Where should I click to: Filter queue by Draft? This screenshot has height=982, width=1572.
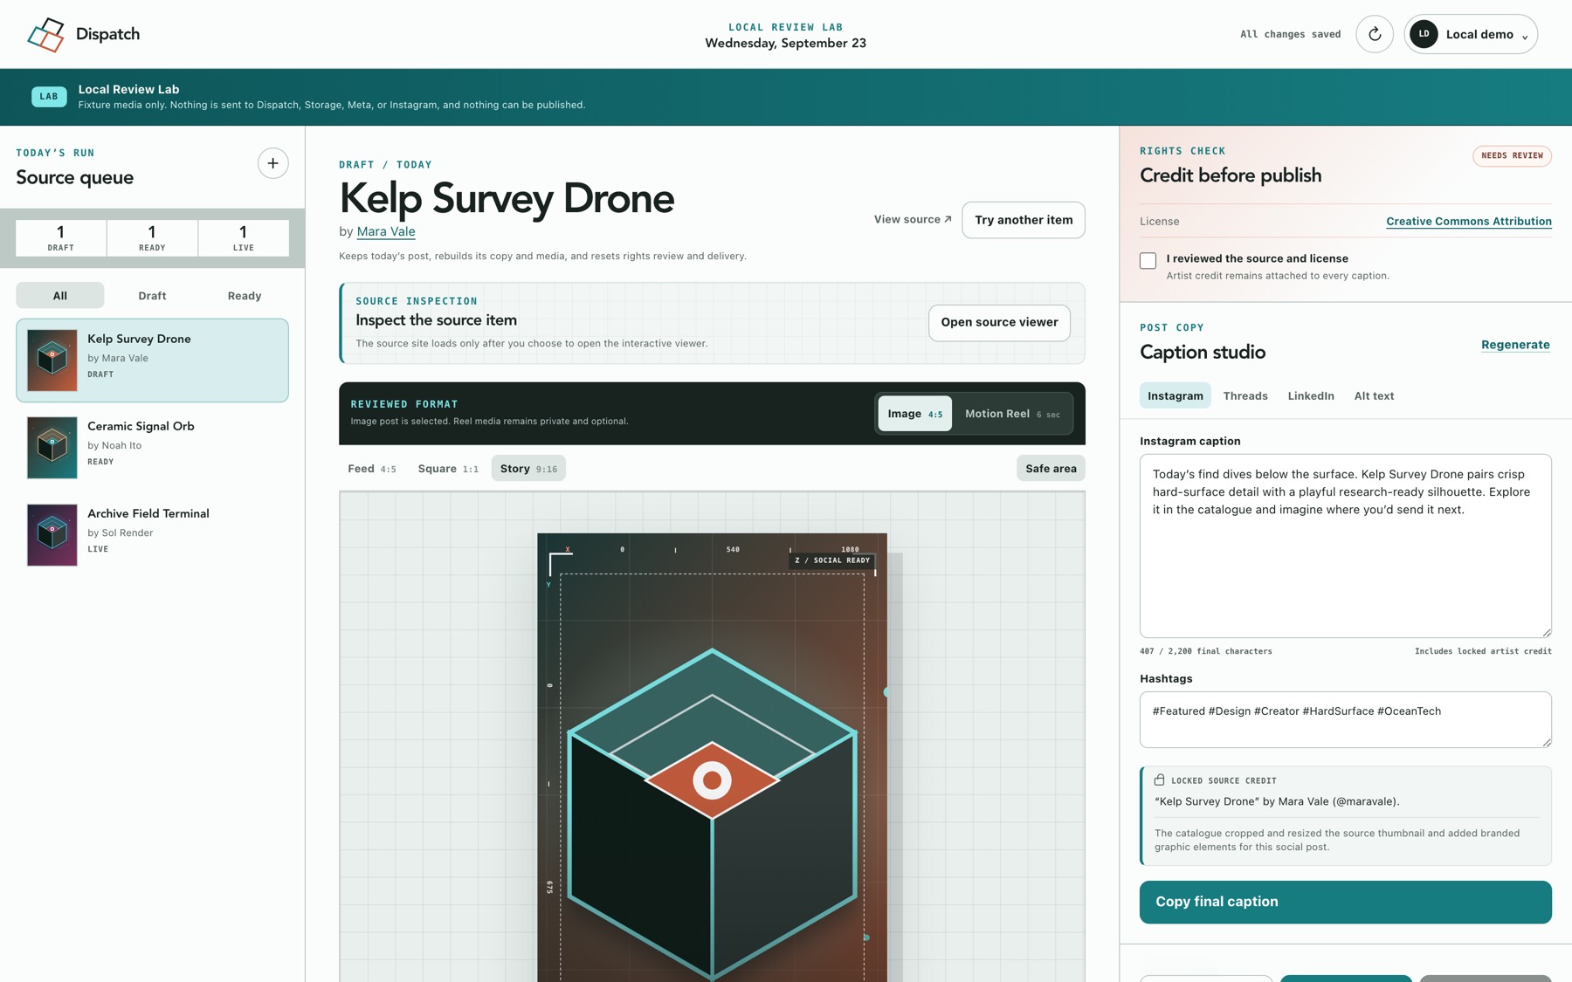152,296
